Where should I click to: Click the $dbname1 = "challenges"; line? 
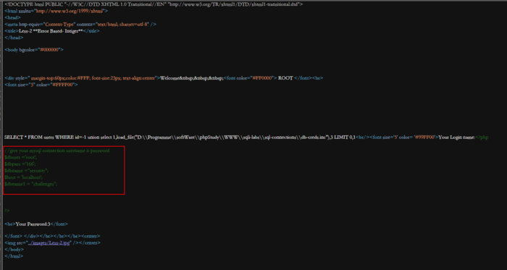pyautogui.click(x=31, y=184)
